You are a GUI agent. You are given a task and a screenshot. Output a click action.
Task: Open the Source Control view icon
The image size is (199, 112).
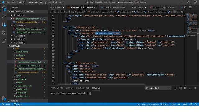click(3, 25)
